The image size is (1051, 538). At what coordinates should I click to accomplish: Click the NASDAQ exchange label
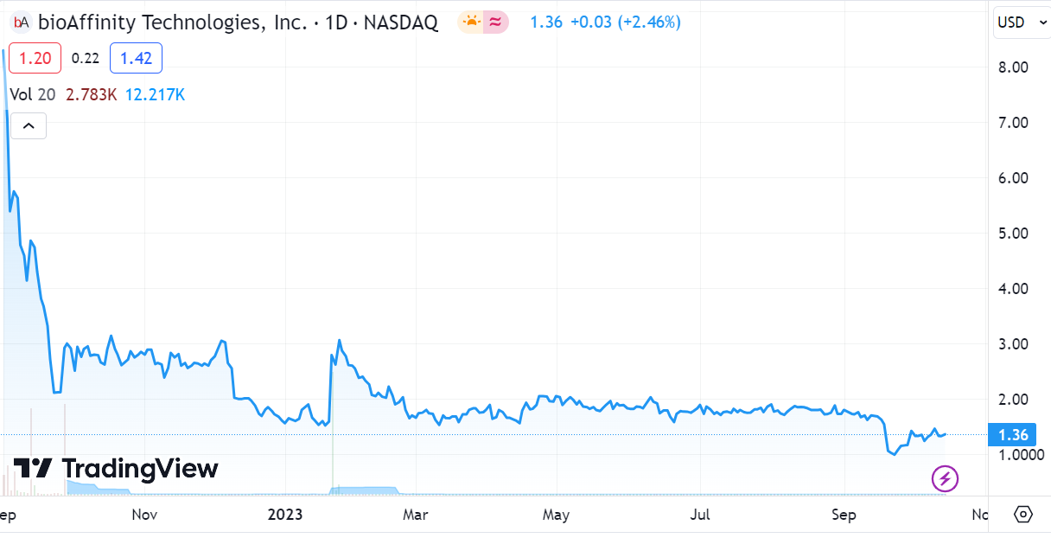401,22
